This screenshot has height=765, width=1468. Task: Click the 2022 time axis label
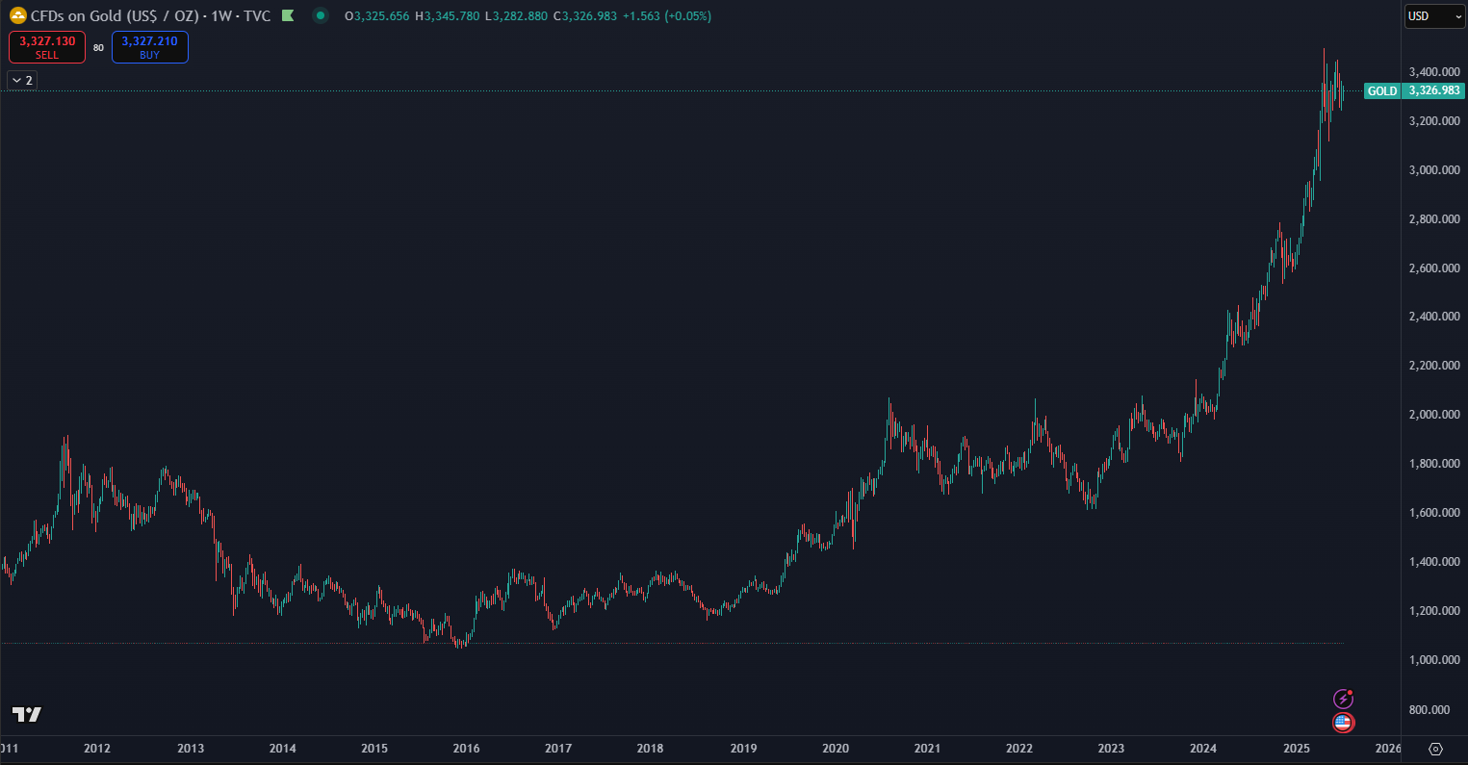[x=1019, y=749]
